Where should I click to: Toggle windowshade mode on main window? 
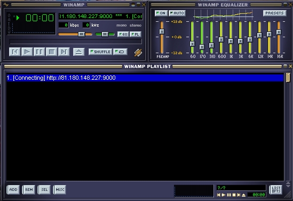(x=138, y=5)
